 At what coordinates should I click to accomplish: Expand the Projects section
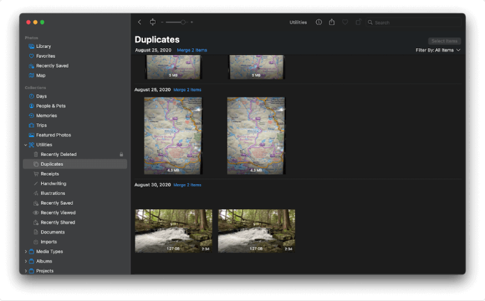tap(26, 271)
